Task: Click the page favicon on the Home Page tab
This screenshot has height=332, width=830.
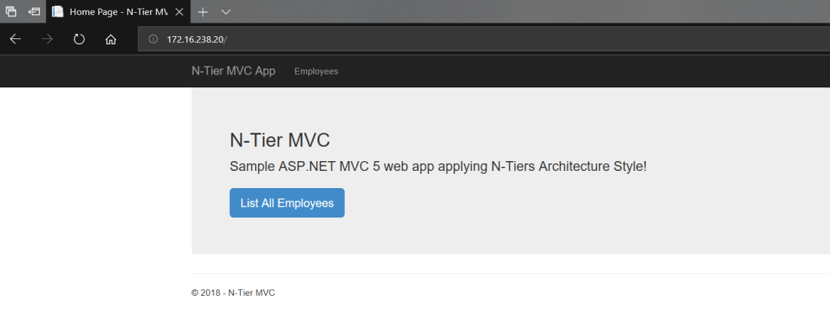Action: point(57,12)
